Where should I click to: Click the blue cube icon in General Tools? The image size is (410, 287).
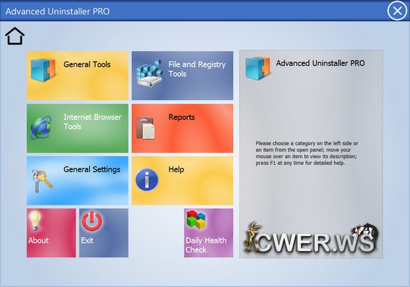pos(43,70)
